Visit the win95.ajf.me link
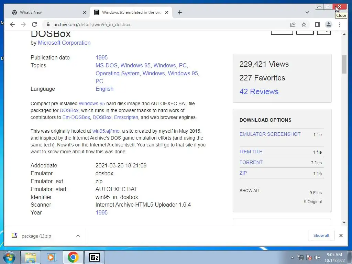Screen dimensions: 352x264 pyautogui.click(x=106, y=131)
